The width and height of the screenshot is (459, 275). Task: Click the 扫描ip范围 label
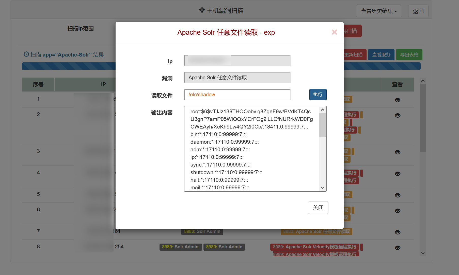(x=81, y=28)
